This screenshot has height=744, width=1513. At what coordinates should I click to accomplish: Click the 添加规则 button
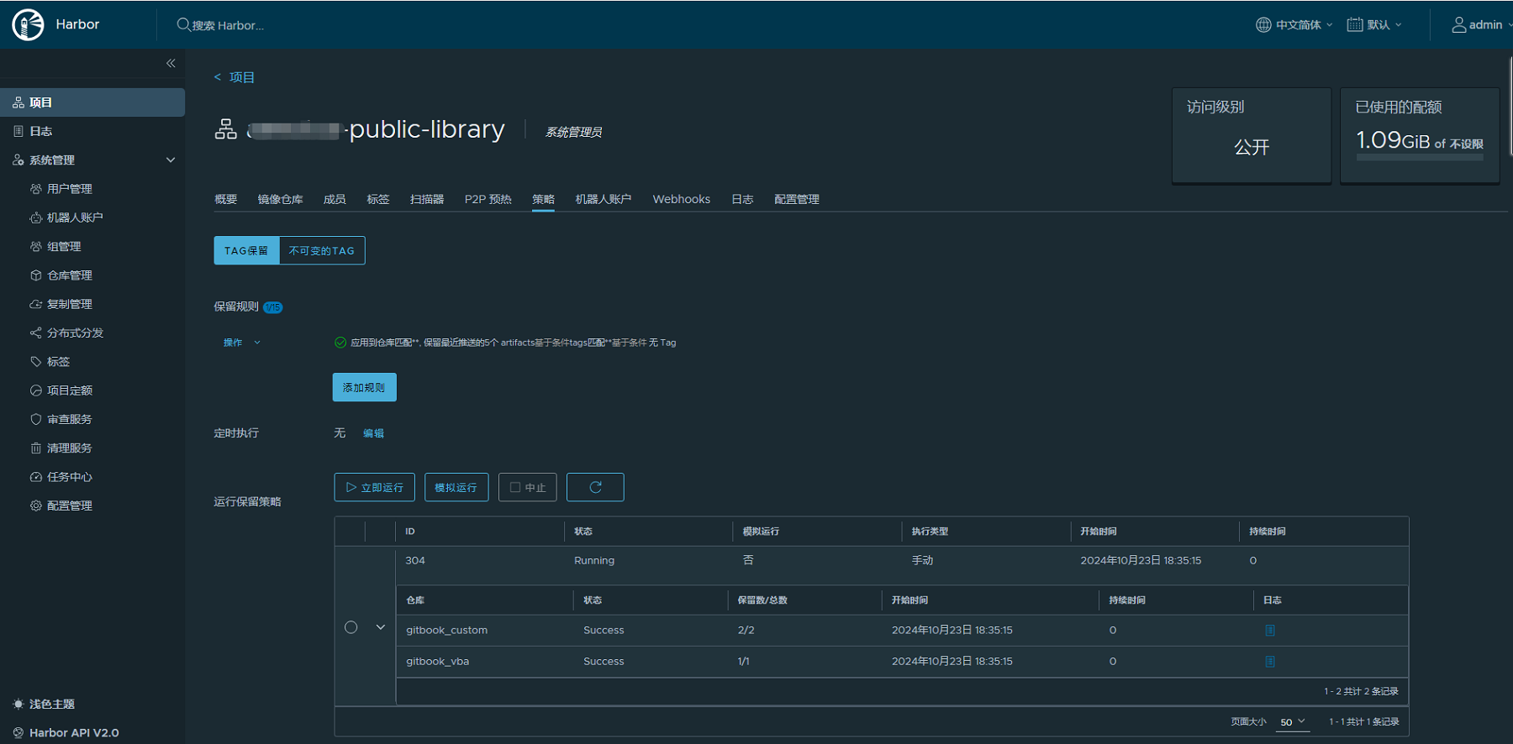coord(364,387)
